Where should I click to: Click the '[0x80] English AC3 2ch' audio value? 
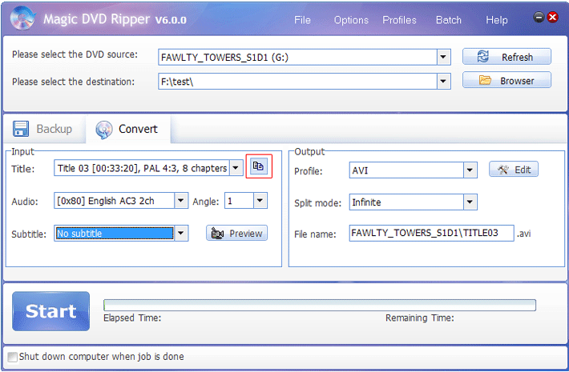[106, 201]
